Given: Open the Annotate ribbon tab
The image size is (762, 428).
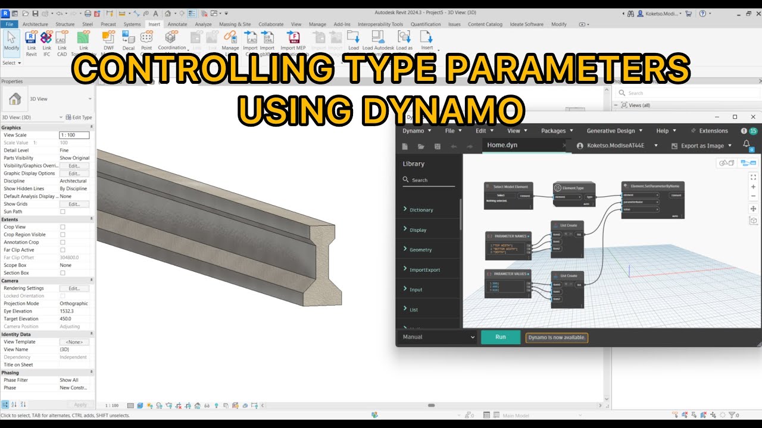Looking at the screenshot, I should [177, 24].
